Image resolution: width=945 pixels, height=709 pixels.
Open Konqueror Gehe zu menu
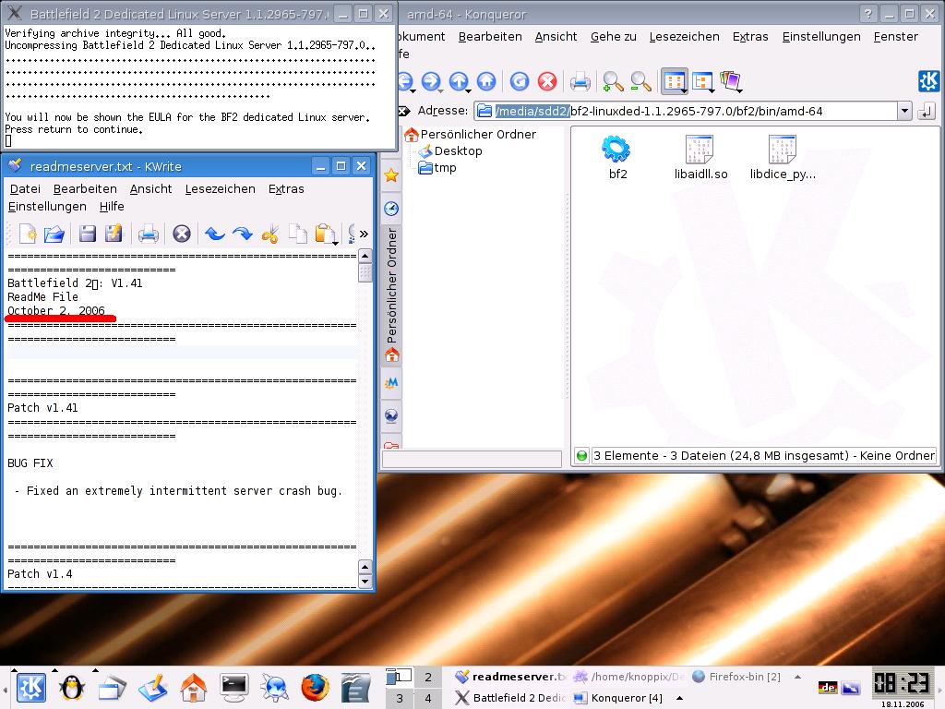click(x=613, y=36)
